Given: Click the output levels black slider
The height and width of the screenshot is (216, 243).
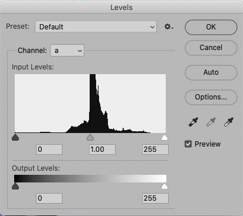Looking at the screenshot, I should click(15, 186).
